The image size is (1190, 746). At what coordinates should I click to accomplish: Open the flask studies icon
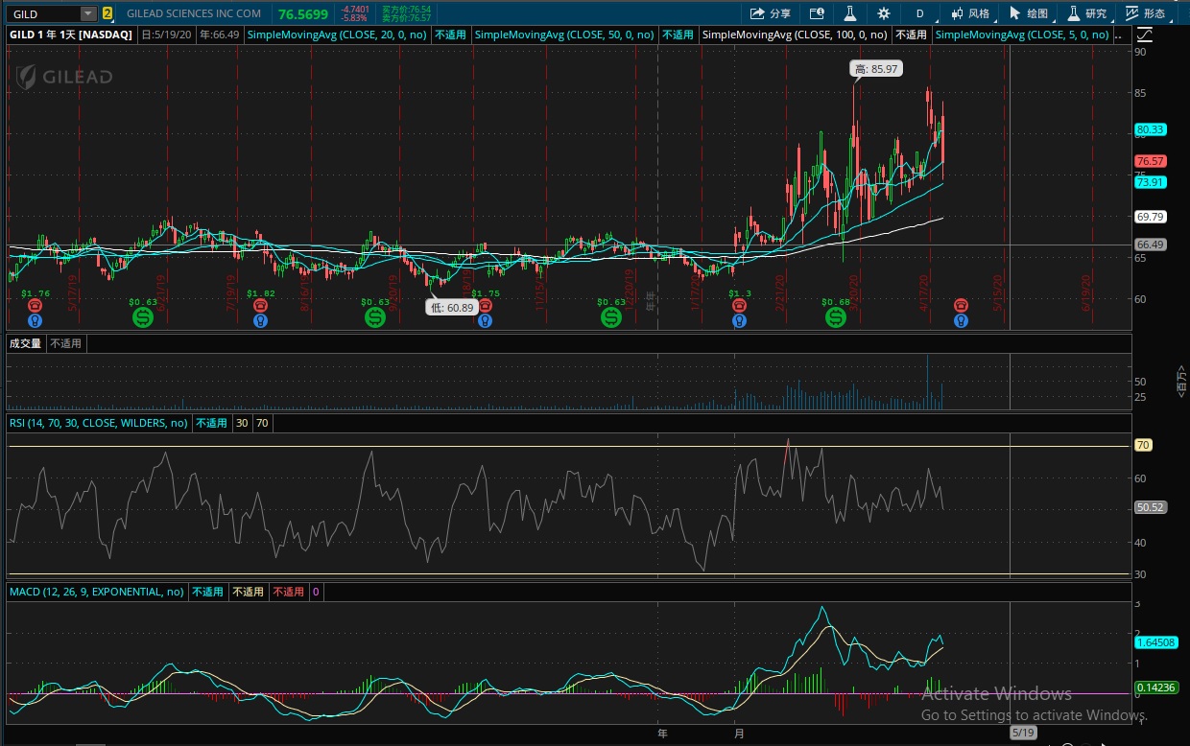pos(849,13)
